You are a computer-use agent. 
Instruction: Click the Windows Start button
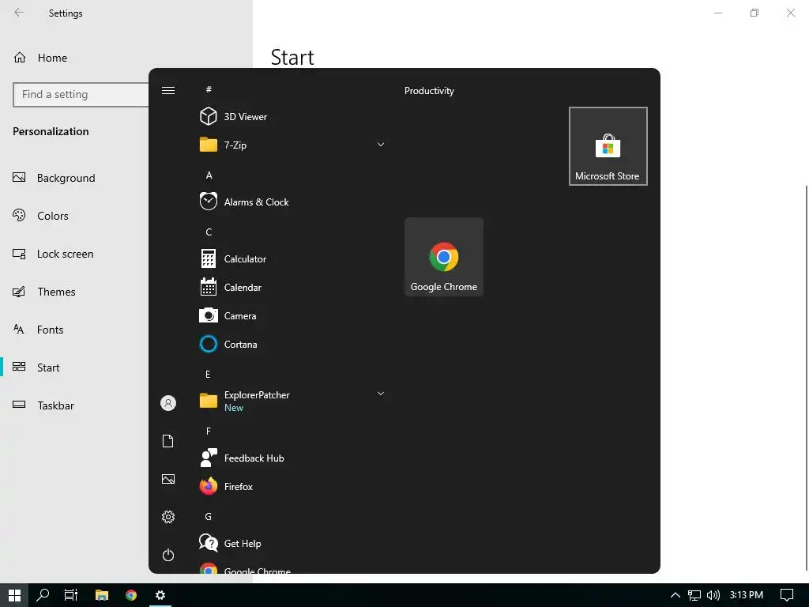point(14,595)
